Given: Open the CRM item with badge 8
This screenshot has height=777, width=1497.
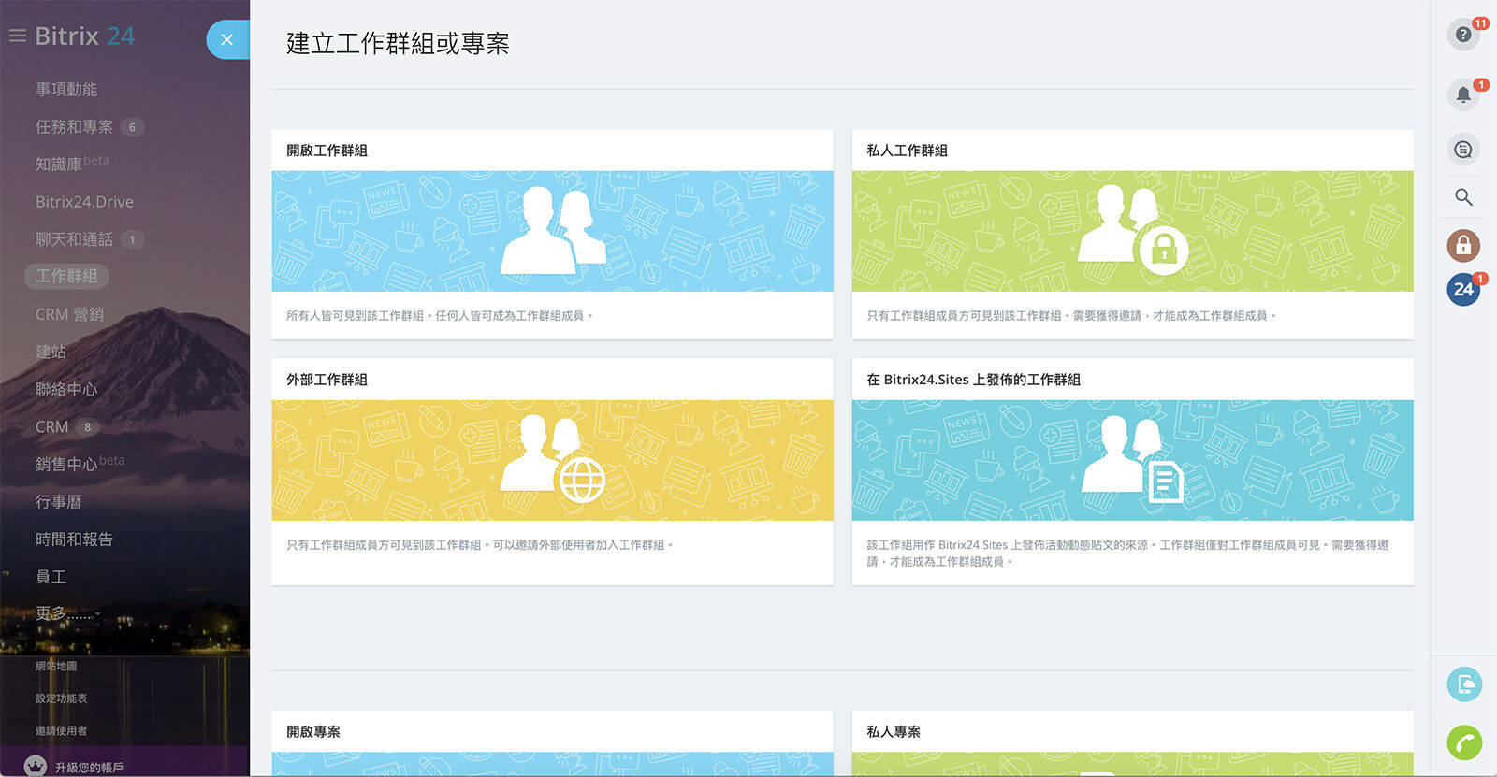Looking at the screenshot, I should click(x=52, y=426).
